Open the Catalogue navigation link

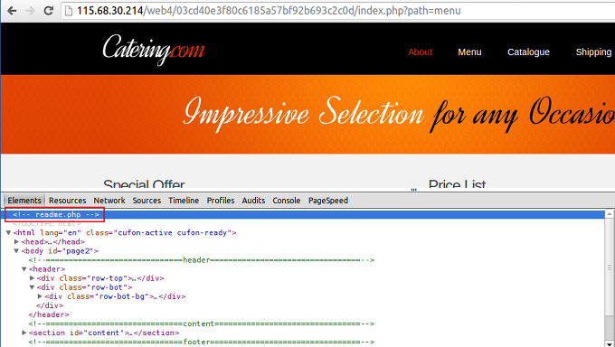528,52
